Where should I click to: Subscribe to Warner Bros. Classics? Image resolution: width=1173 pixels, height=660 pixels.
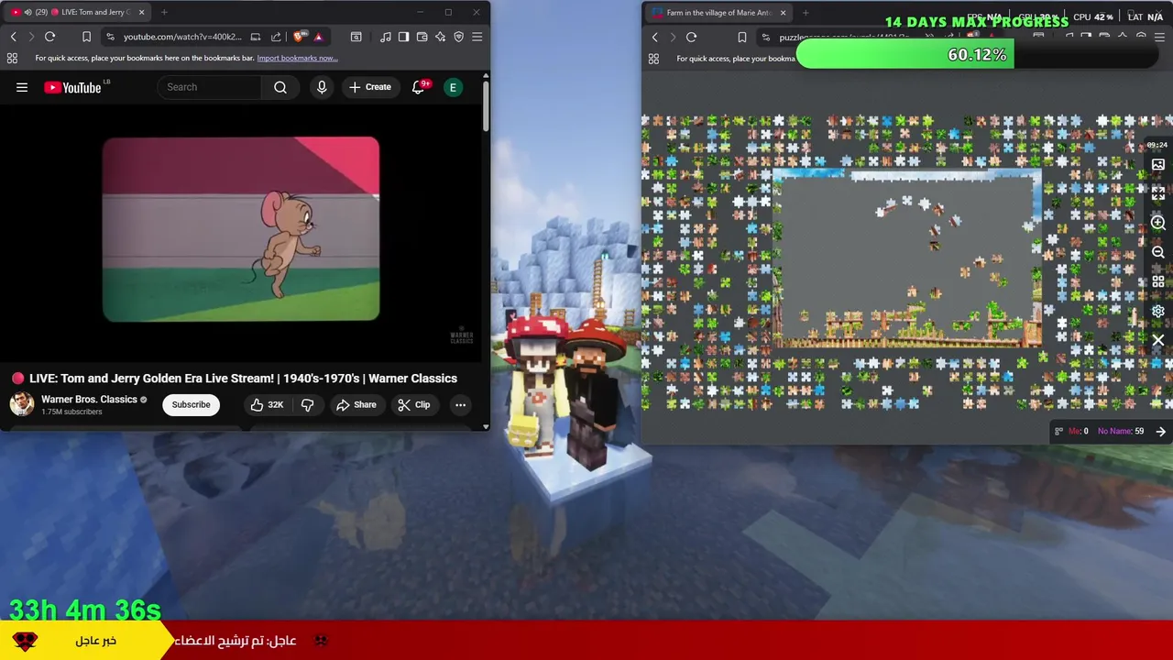pyautogui.click(x=191, y=404)
